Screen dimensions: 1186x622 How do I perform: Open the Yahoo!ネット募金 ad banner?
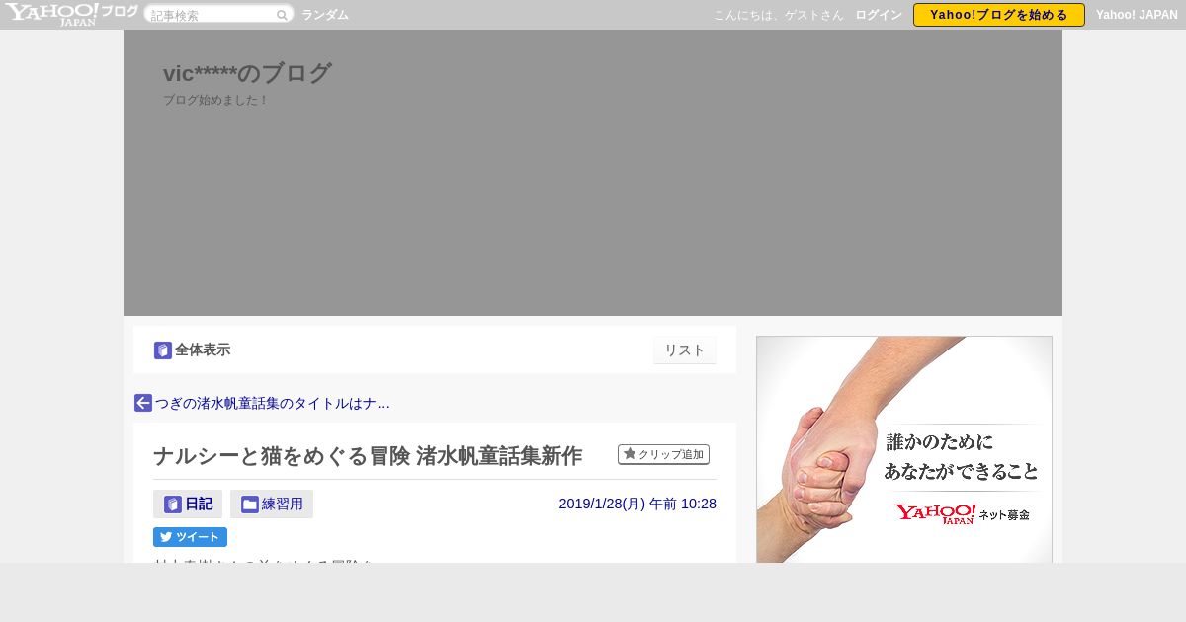pyautogui.click(x=904, y=449)
